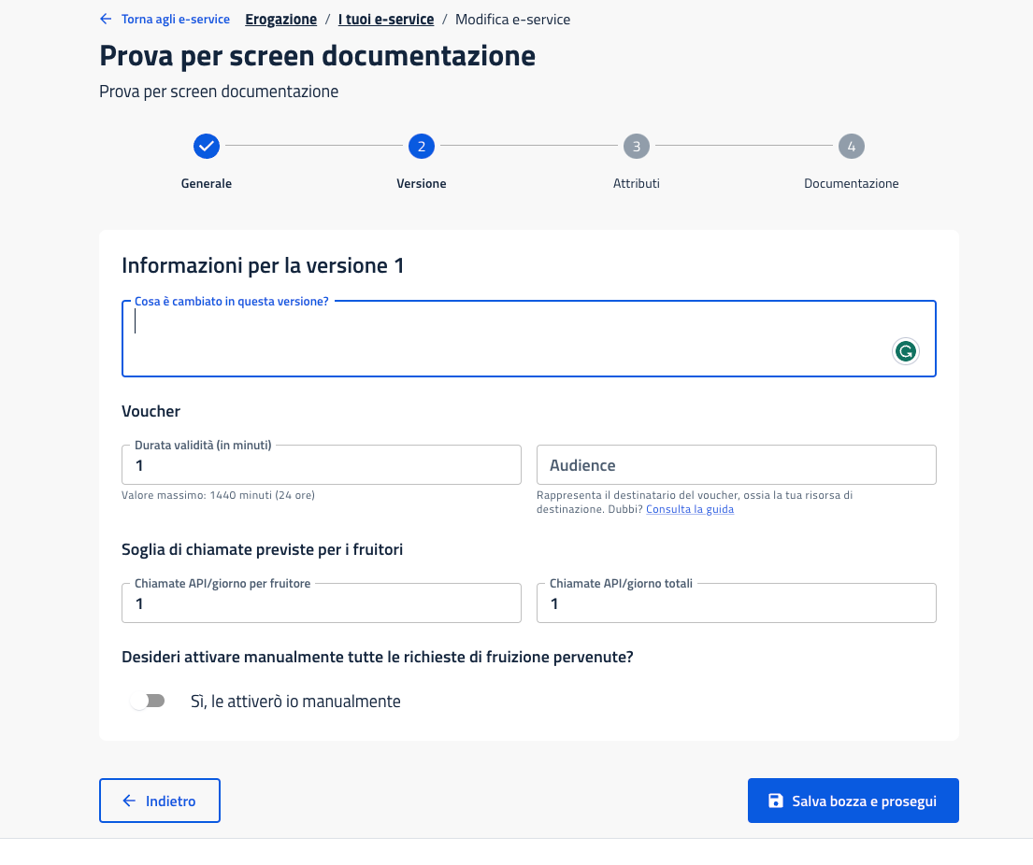
Task: Open the Erogazione breadcrumb
Action: 280,19
